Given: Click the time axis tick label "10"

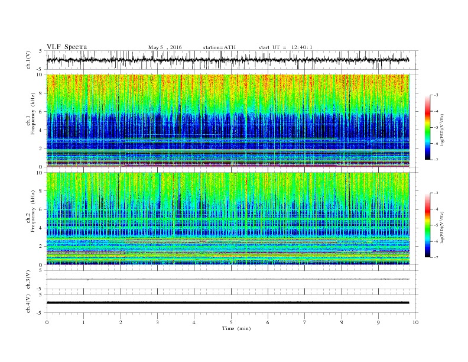Looking at the screenshot, I should pyautogui.click(x=415, y=322).
